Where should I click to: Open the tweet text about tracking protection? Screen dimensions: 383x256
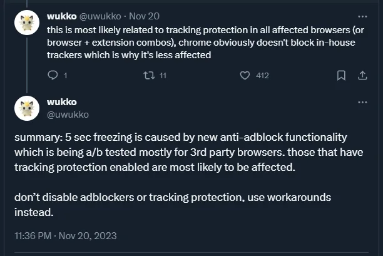click(x=188, y=41)
